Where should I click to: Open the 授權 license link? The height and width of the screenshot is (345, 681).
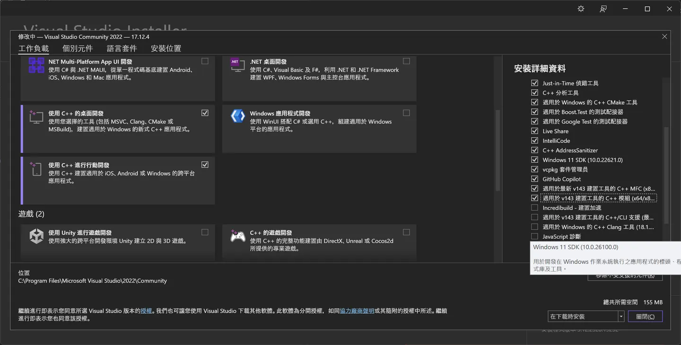pyautogui.click(x=147, y=311)
